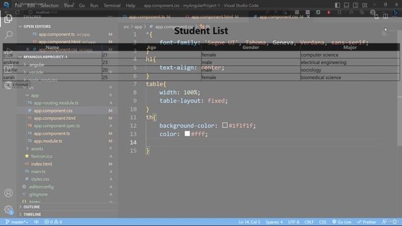The width and height of the screenshot is (402, 226).
Task: Change the UTF-8 encoding setting
Action: pos(293,222)
